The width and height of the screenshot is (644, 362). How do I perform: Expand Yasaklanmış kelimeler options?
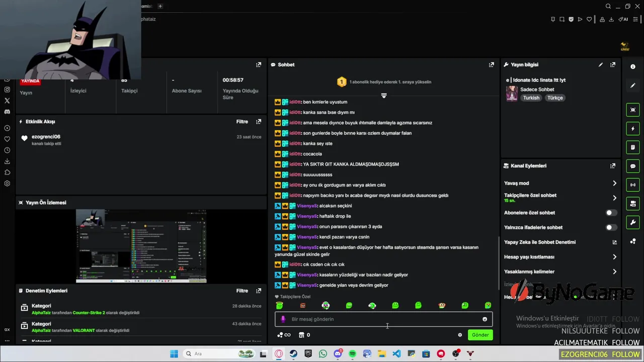(614, 271)
